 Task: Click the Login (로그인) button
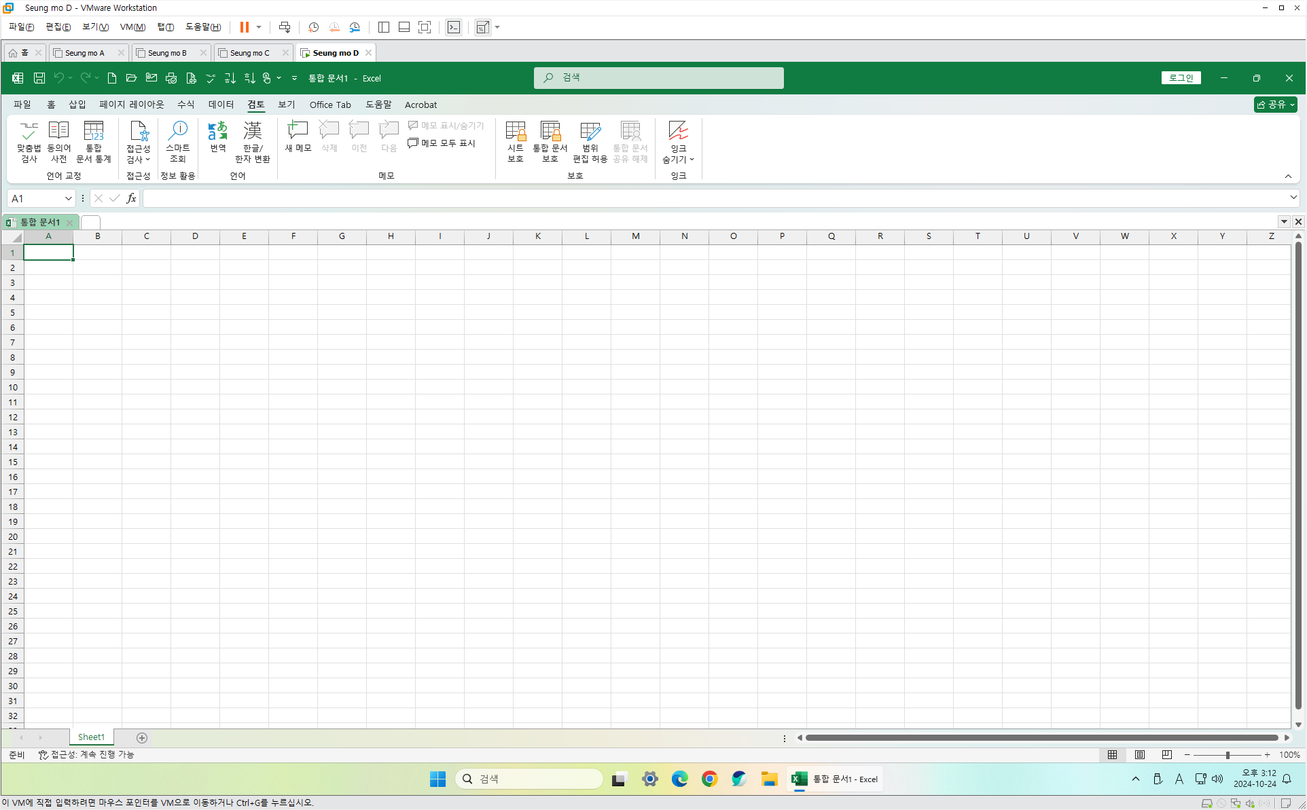pos(1181,78)
